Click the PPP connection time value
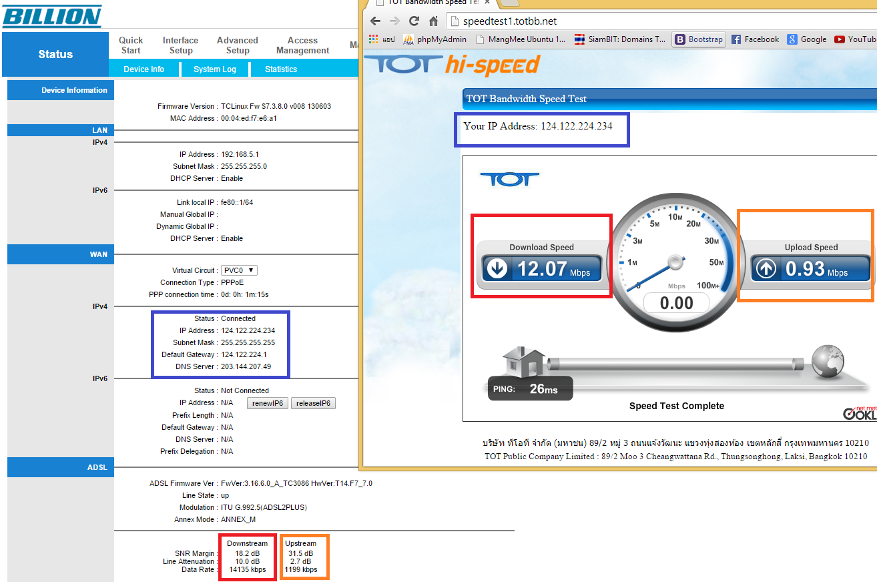Screen dimensions: 877x582 245,294
